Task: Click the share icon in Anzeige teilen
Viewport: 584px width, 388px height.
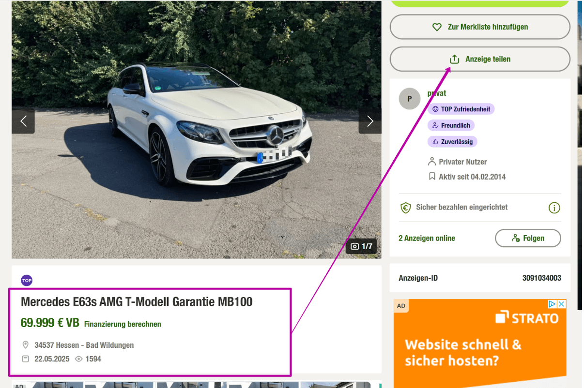Action: coord(454,59)
